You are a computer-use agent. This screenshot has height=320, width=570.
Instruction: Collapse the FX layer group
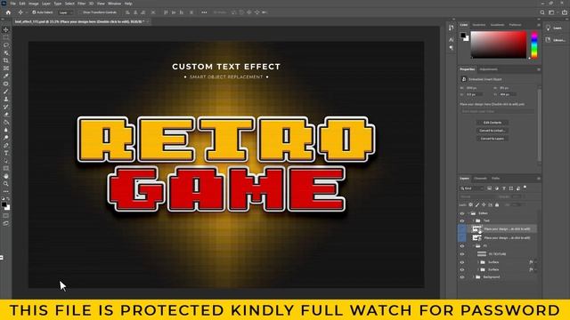(x=474, y=246)
